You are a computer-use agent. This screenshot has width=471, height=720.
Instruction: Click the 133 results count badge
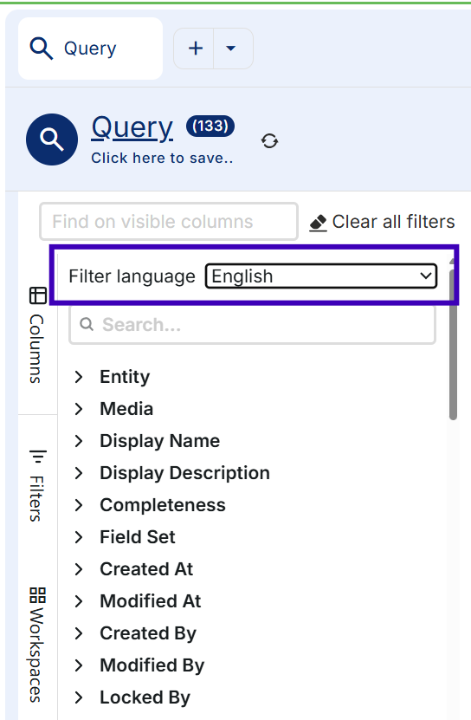(x=210, y=126)
